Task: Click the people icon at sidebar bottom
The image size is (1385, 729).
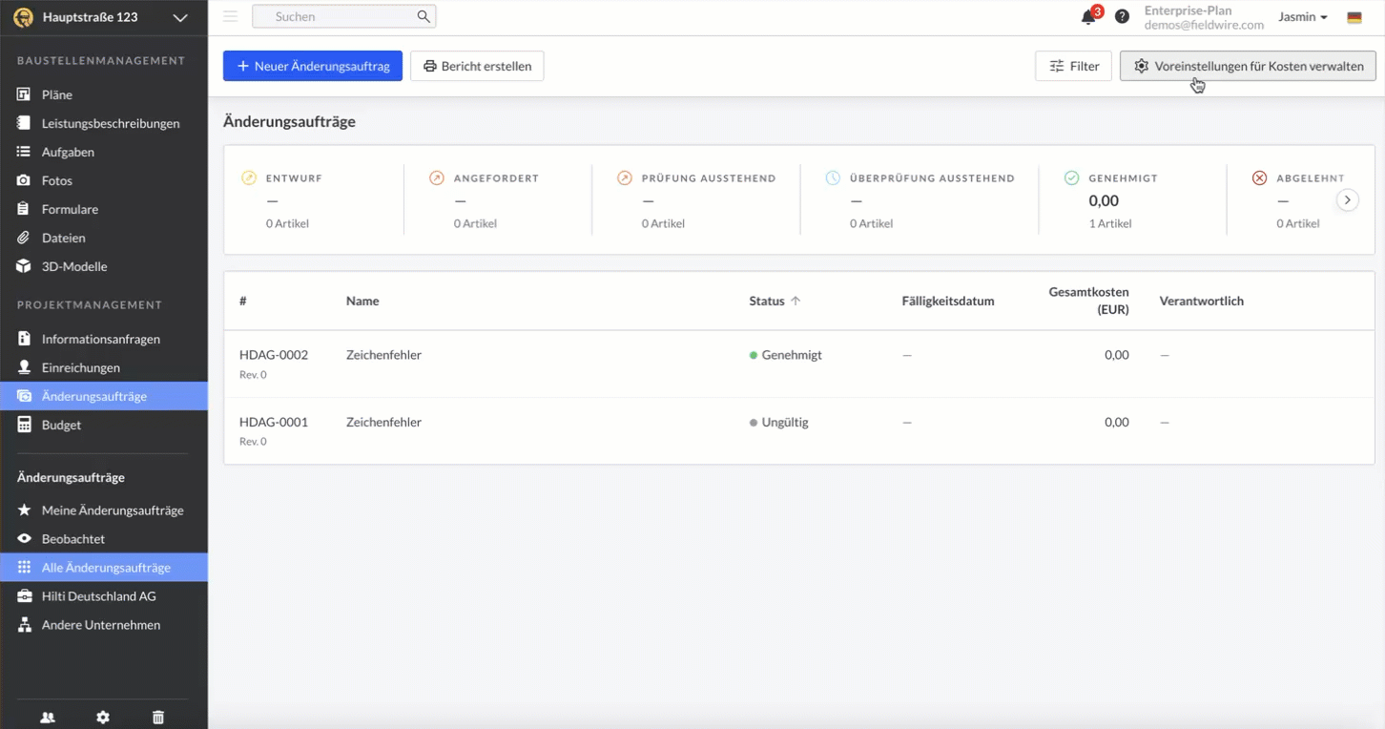Action: point(47,718)
